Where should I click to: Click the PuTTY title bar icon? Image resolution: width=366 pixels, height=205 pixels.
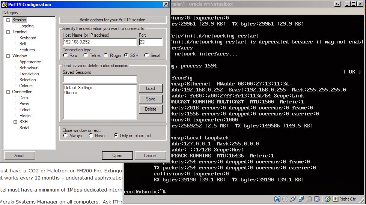(x=4, y=4)
